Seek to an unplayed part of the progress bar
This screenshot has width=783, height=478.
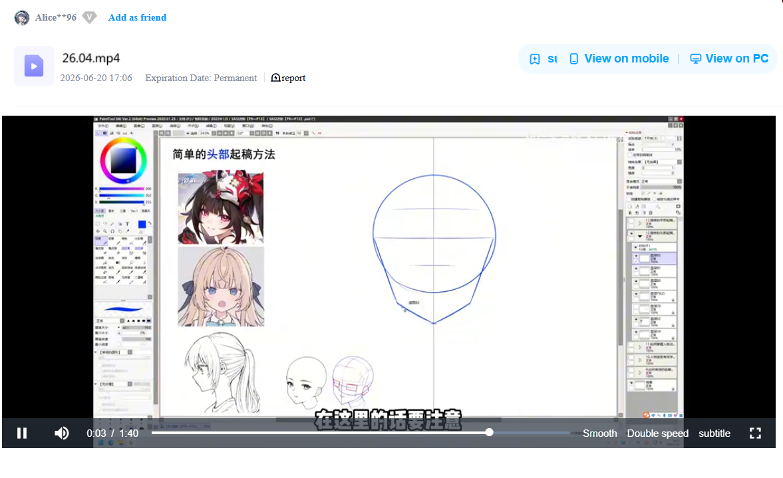pyautogui.click(x=532, y=433)
